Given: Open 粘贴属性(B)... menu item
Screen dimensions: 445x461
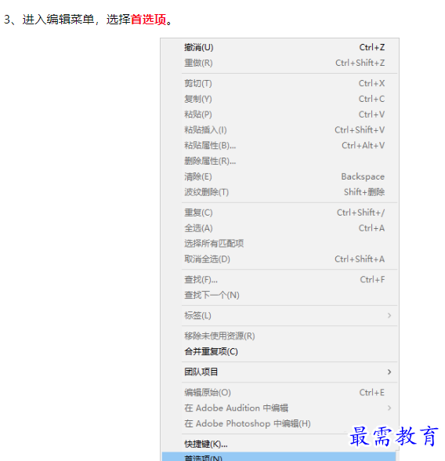Looking at the screenshot, I should pos(279,146).
